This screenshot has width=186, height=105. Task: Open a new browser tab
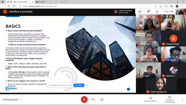66,2
